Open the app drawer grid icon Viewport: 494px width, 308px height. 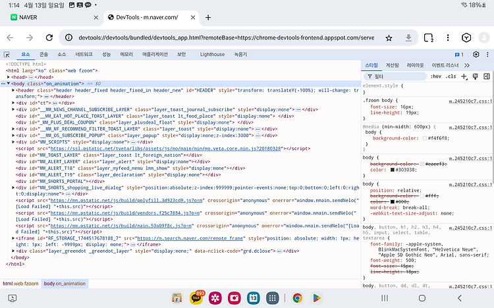[x=273, y=298]
